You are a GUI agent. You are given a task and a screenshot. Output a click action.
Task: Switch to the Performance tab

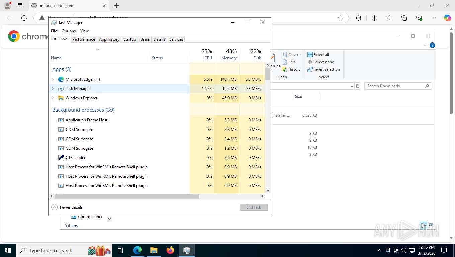(x=84, y=39)
